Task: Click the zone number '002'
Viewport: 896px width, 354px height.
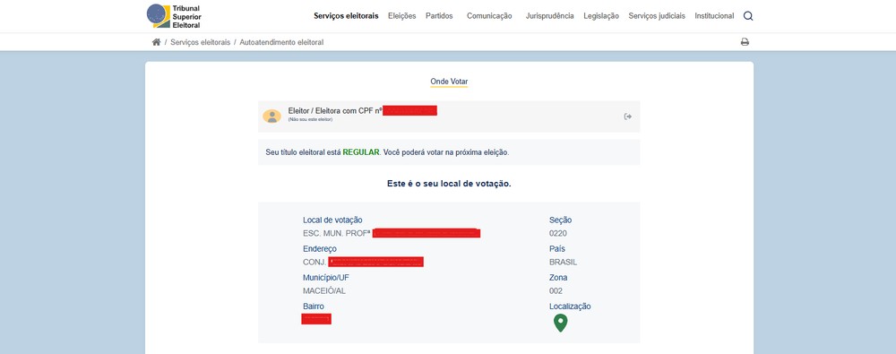Action: coord(556,290)
